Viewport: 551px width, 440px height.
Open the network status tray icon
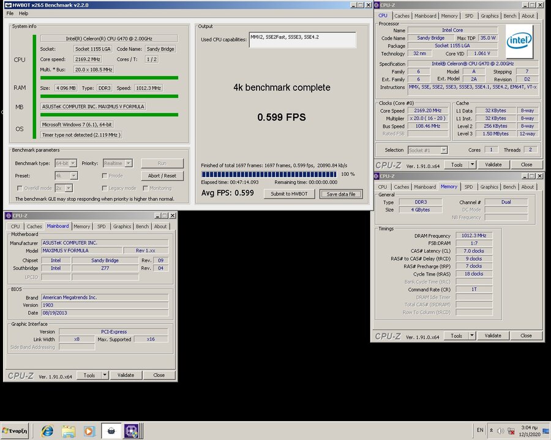[x=511, y=430]
